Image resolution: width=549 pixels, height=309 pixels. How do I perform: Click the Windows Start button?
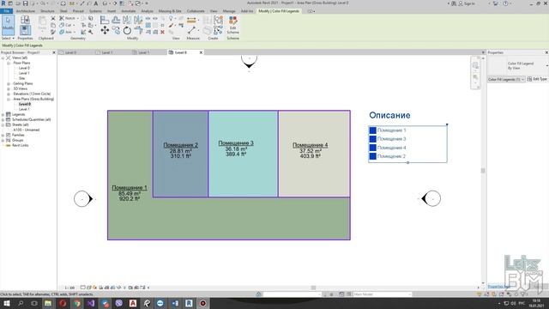click(6, 303)
